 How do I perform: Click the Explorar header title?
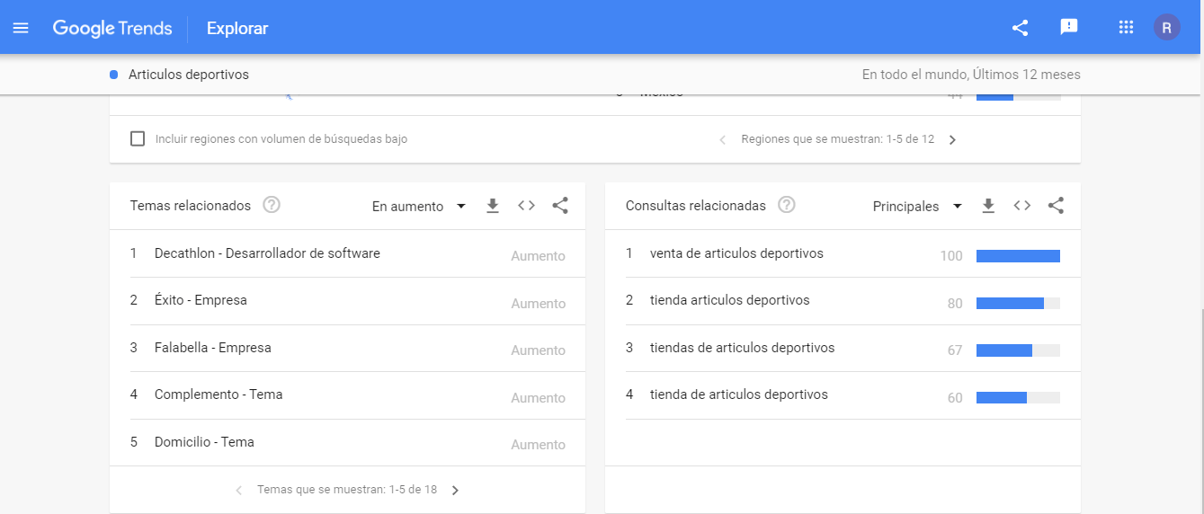237,28
